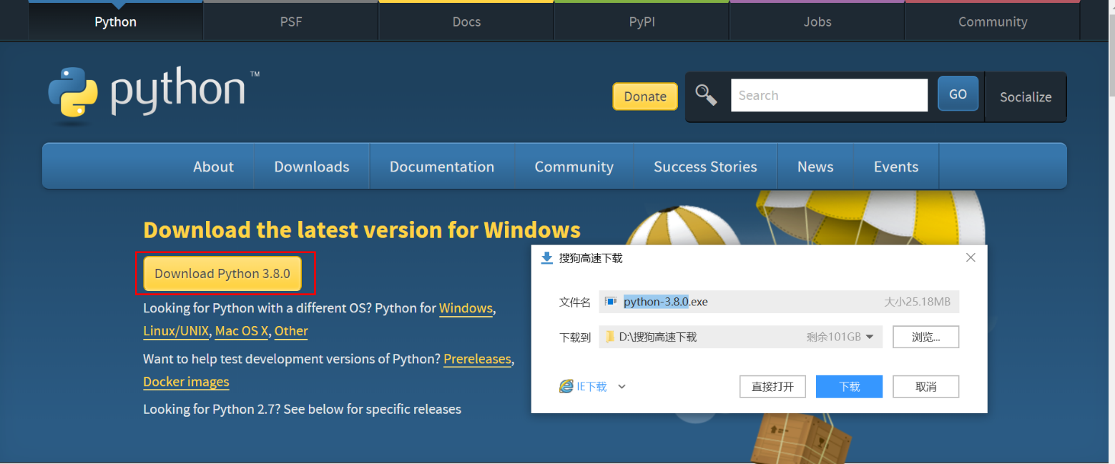
Task: Switch to the PyPI top tab
Action: coord(642,21)
